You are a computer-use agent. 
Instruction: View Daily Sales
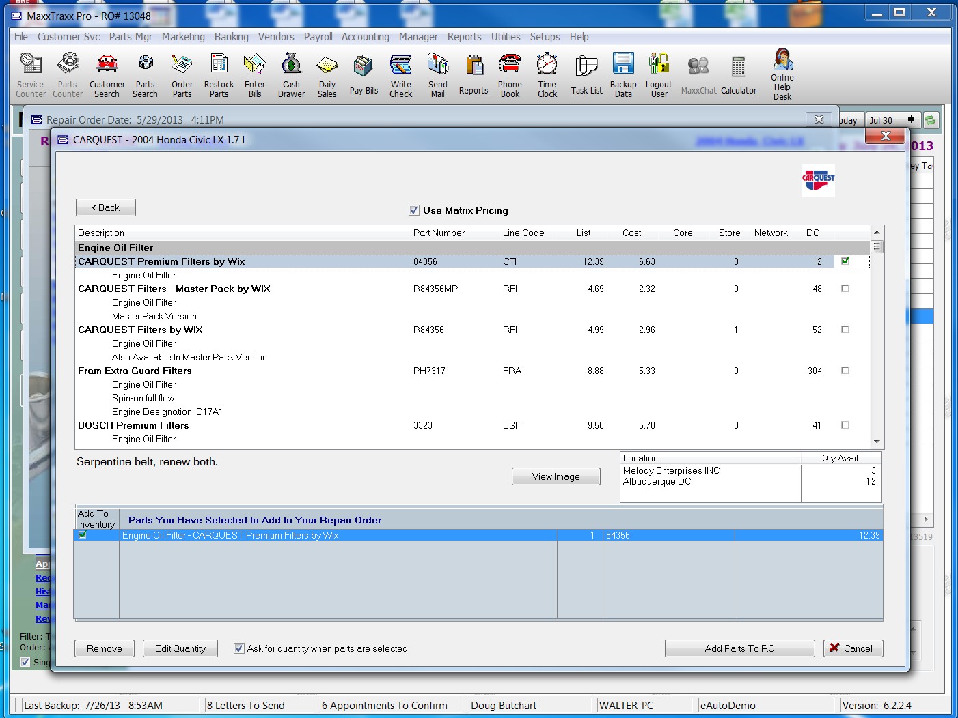(327, 75)
